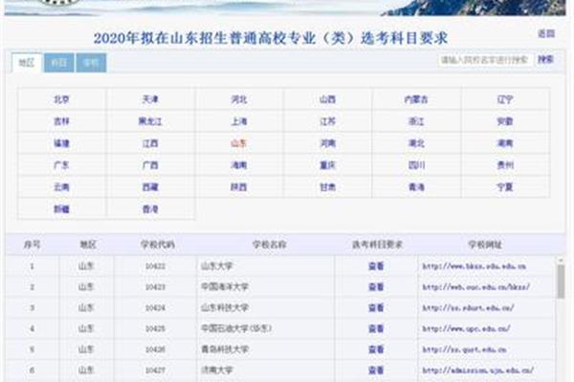Go to the 重庆 region
Image resolution: width=574 pixels, height=382 pixels.
click(x=327, y=165)
